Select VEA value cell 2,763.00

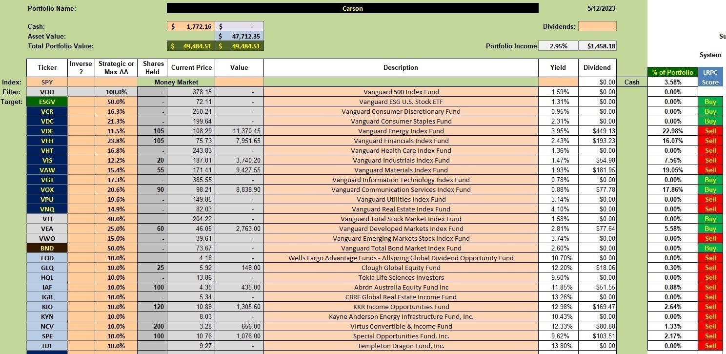coord(239,229)
